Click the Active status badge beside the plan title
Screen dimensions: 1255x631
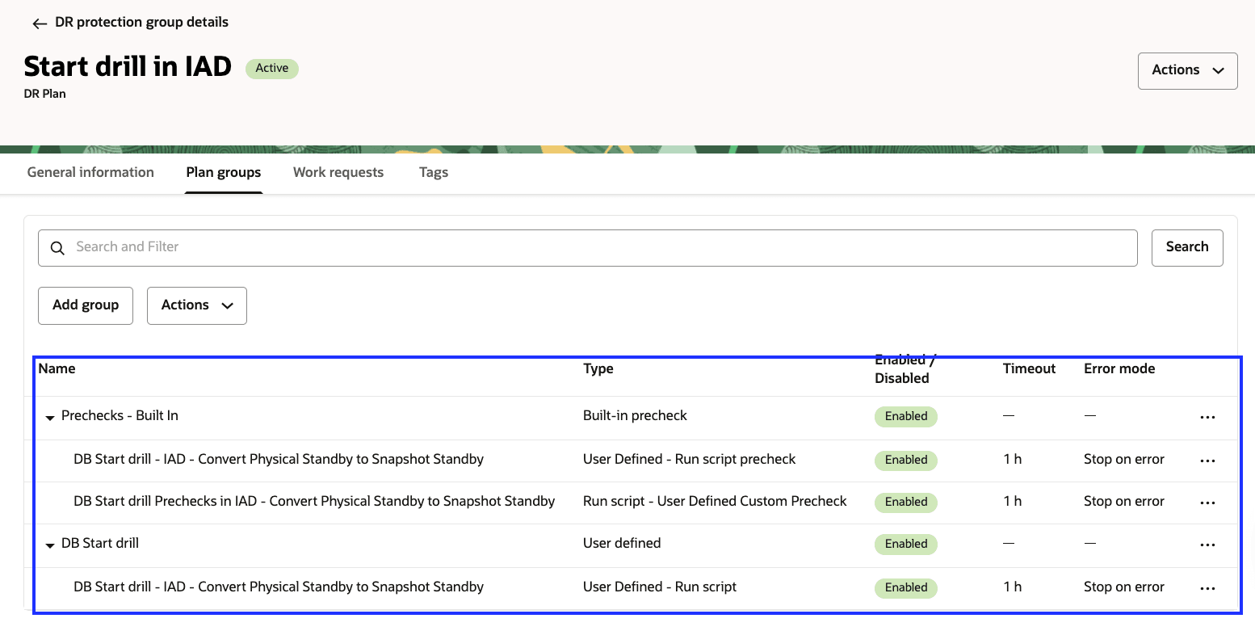pyautogui.click(x=271, y=68)
